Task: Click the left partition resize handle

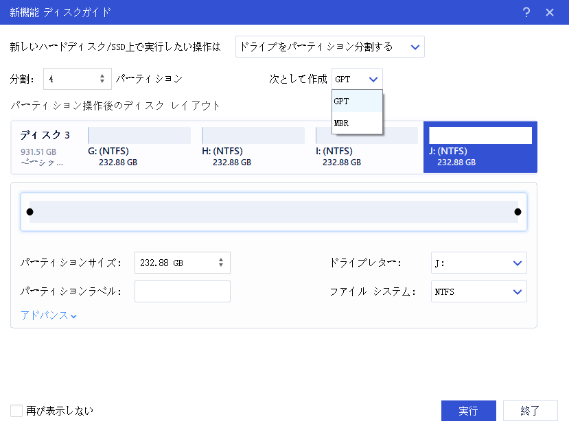Action: (x=30, y=212)
